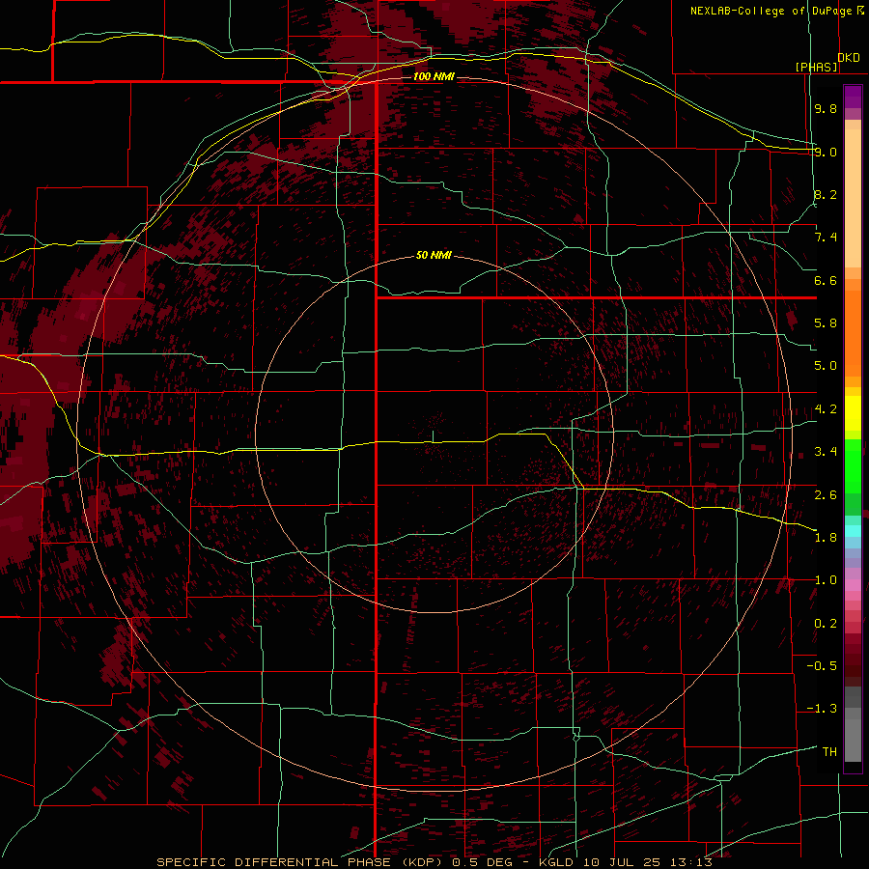The image size is (869, 869).
Task: Click the 4.2 scale value
Action: click(x=826, y=409)
